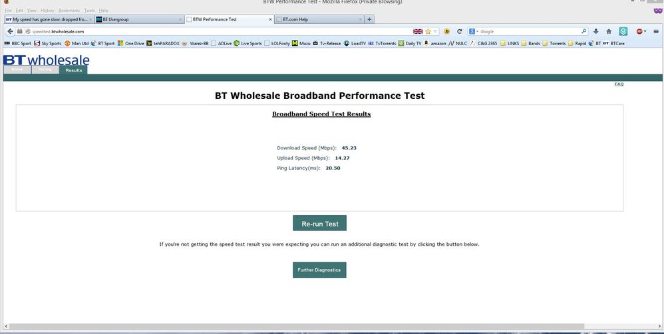Expand the Rapid bookmark folder
Screen dimensions: 664x334
578,43
